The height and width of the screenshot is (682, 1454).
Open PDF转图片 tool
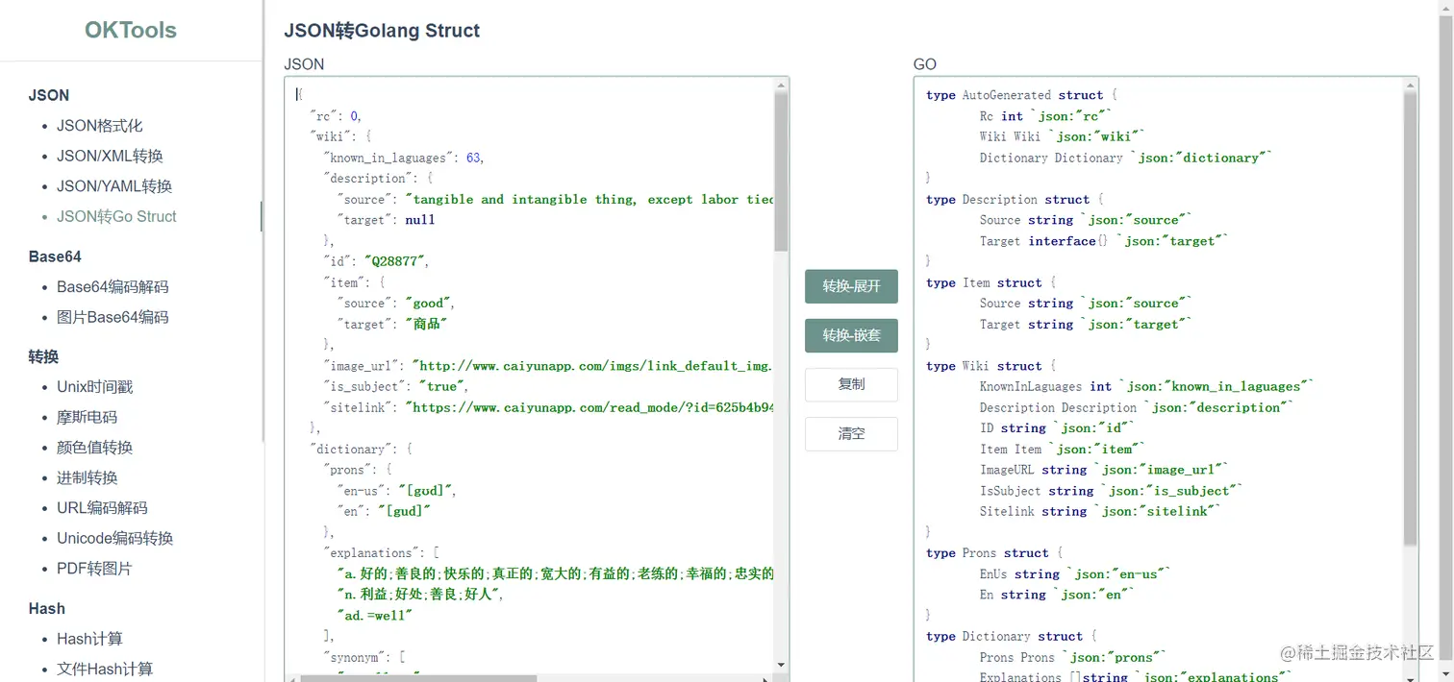(x=94, y=569)
